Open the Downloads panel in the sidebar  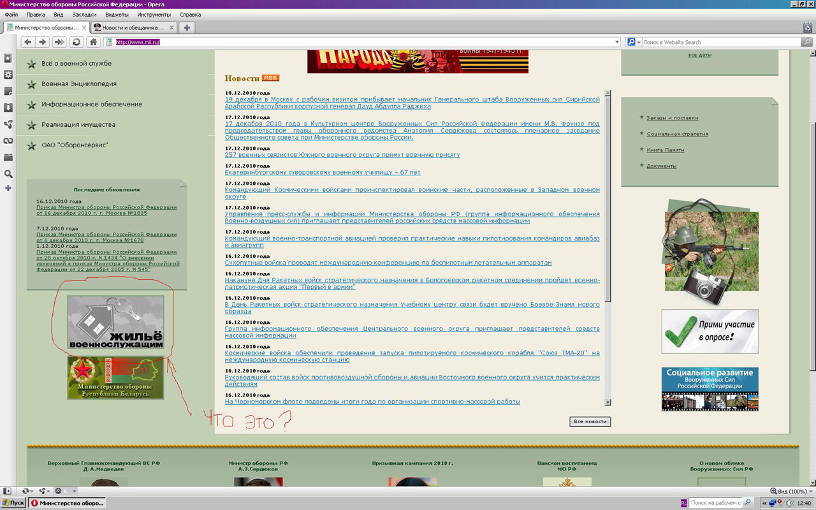coord(8,108)
